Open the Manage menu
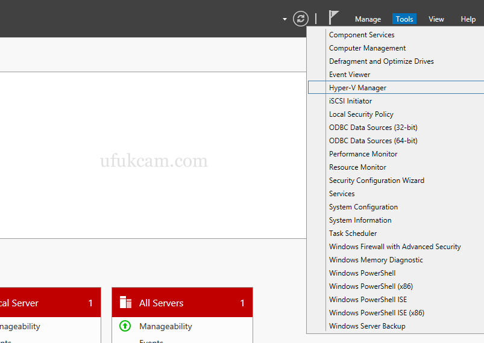This screenshot has width=484, height=343. point(368,19)
